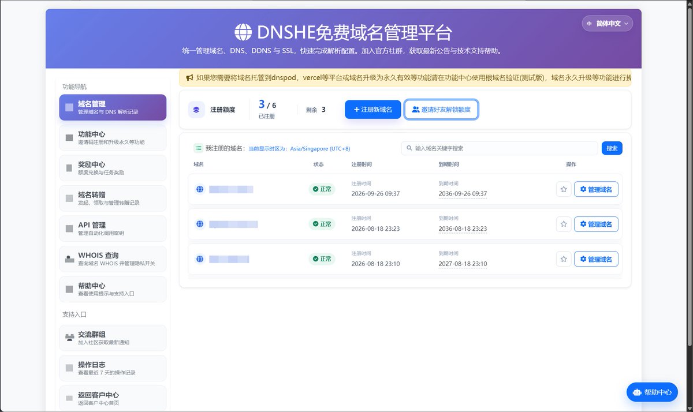Click 正常 status badge of domain registered 2026-09-26
This screenshot has height=412, width=693.
[x=322, y=189]
